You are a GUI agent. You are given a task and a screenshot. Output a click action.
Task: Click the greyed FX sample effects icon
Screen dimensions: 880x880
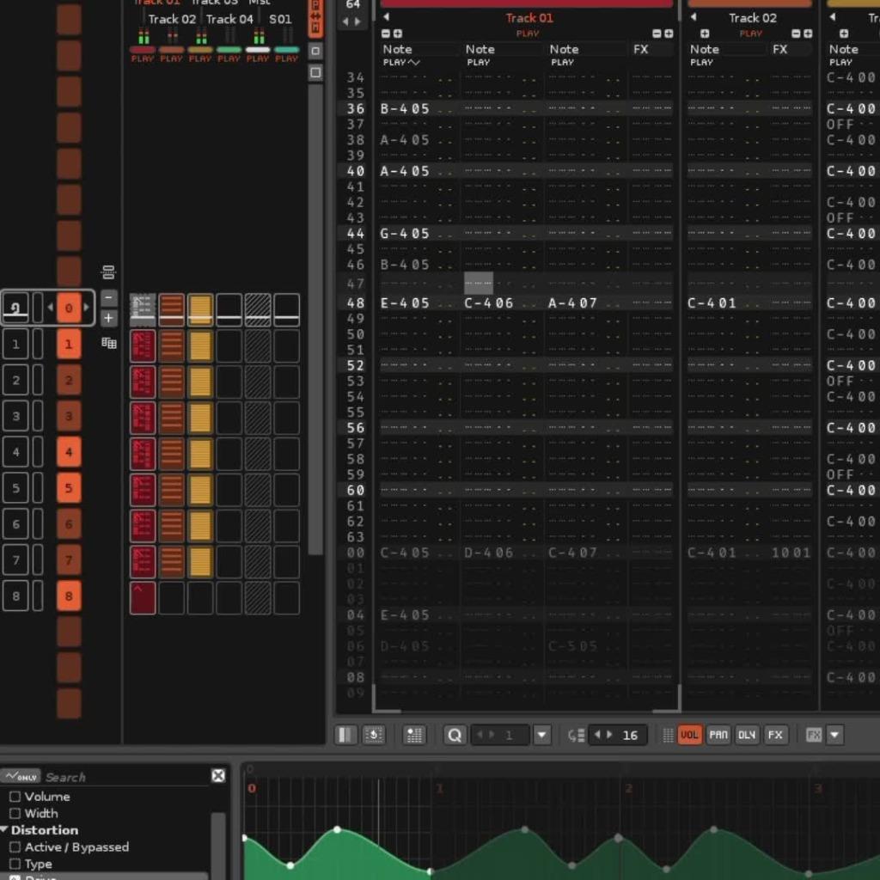[x=814, y=735]
